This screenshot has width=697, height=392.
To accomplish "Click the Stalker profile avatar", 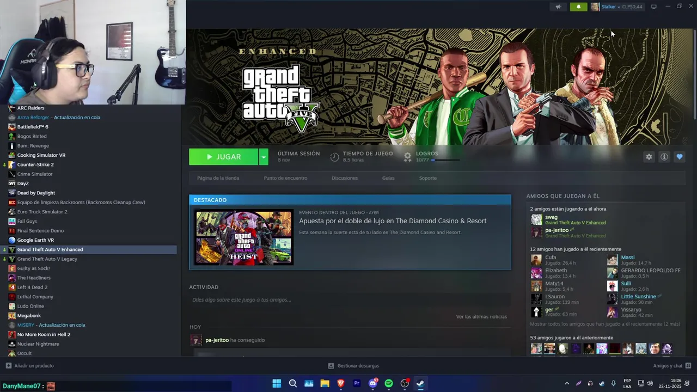I will [x=595, y=7].
